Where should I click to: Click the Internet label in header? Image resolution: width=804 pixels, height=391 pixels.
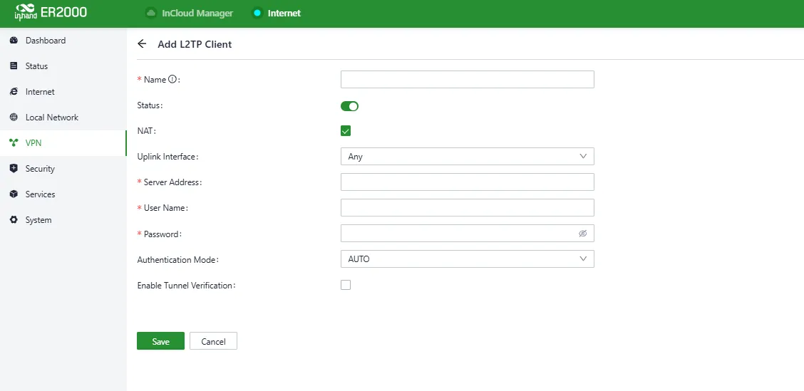(x=284, y=14)
